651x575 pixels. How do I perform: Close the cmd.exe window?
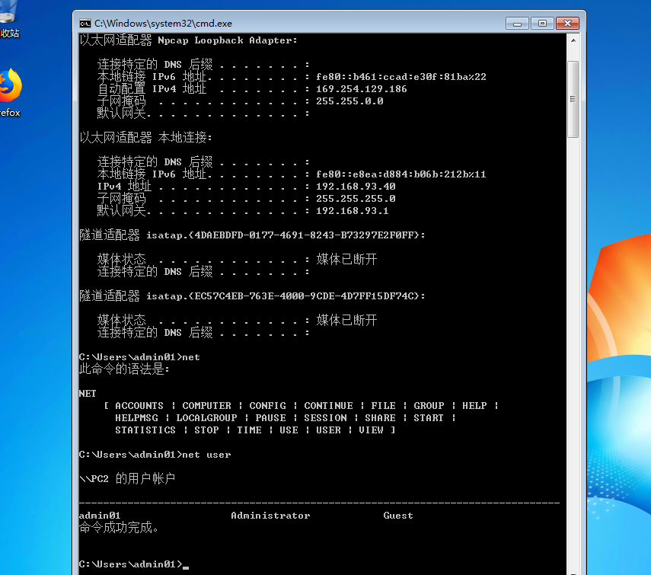pyautogui.click(x=567, y=24)
